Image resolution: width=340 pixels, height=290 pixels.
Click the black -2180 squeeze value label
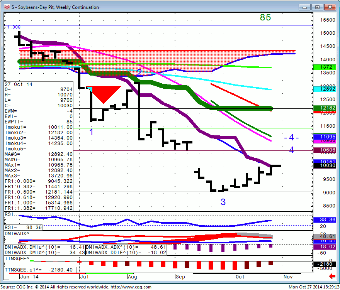pyautogui.click(x=325, y=264)
